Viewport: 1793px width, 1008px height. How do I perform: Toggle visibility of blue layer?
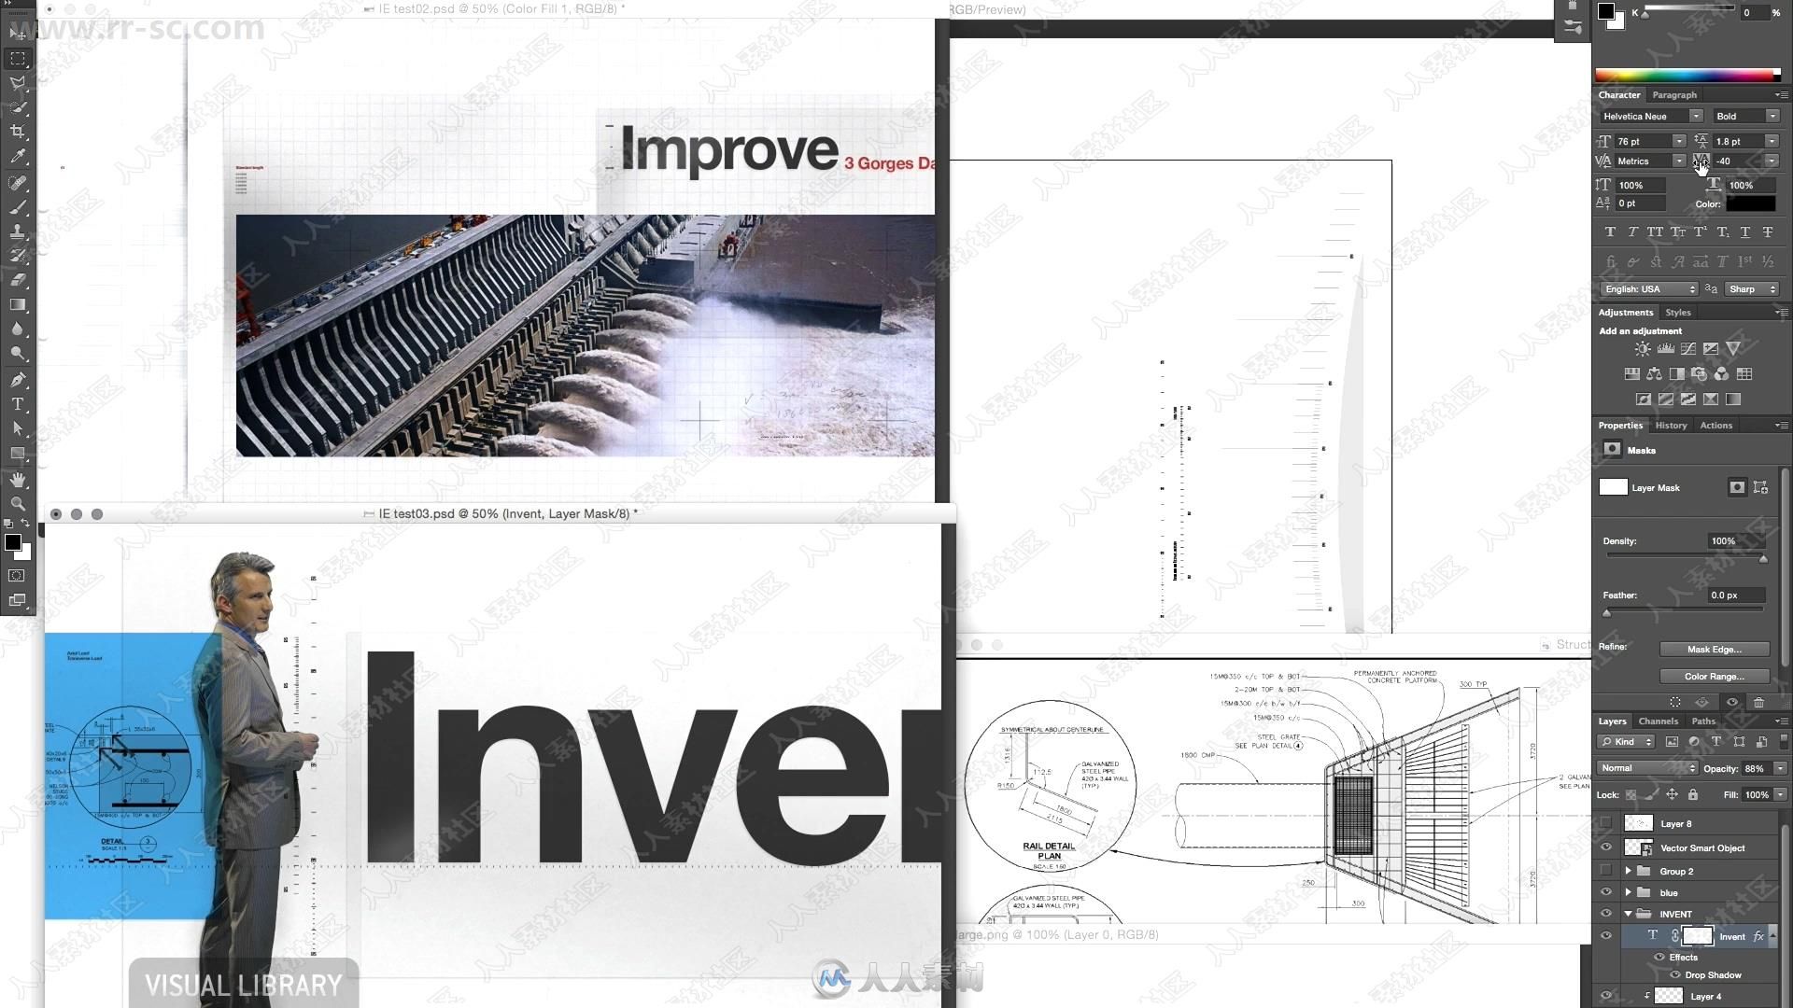tap(1607, 892)
